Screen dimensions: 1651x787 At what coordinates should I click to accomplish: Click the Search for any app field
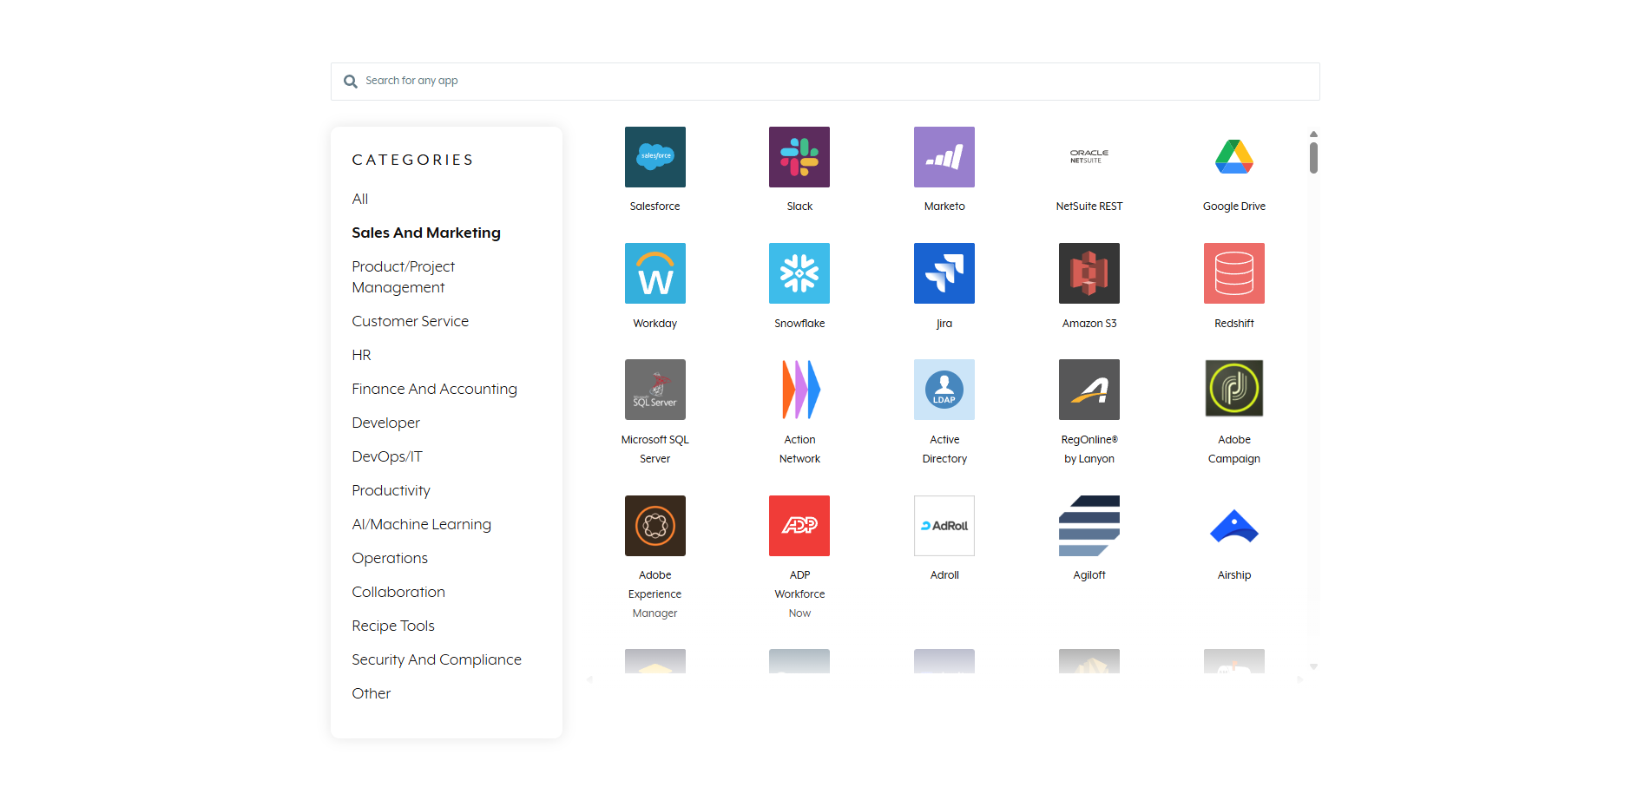point(825,81)
